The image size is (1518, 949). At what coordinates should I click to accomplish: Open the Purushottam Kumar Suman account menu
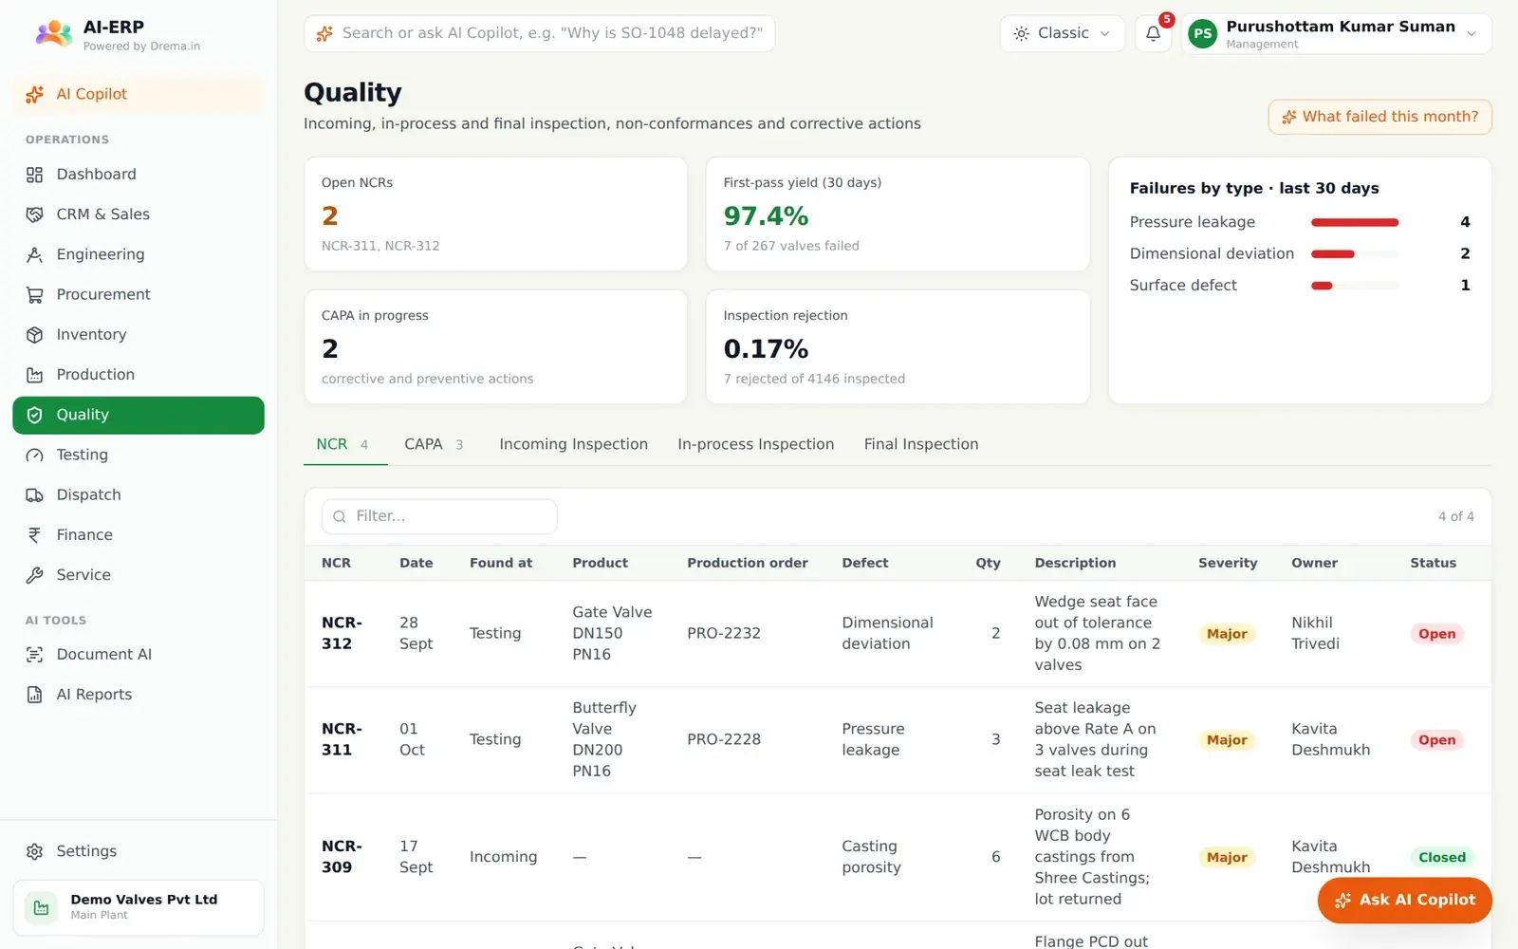[x=1337, y=34]
